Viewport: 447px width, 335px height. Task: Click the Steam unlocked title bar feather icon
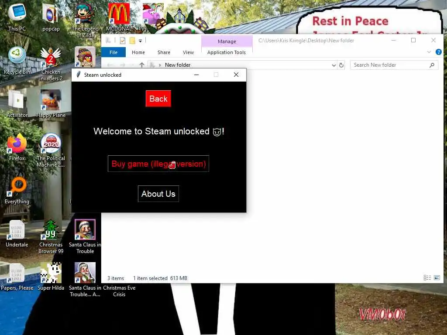pyautogui.click(x=79, y=75)
